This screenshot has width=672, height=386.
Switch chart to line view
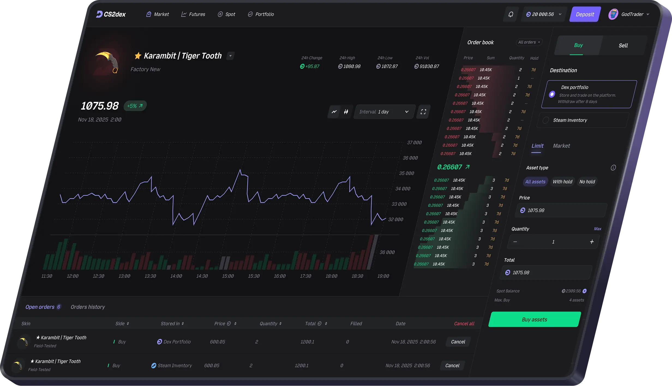(x=334, y=112)
